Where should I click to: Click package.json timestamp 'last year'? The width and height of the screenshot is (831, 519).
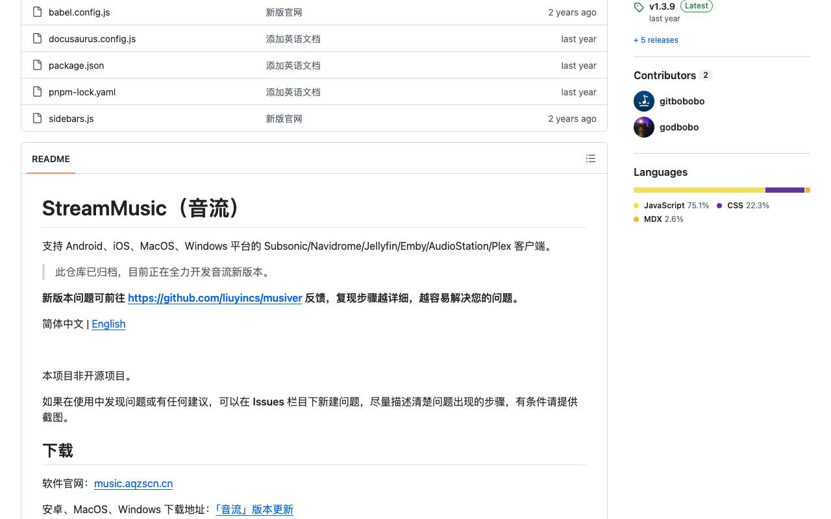point(578,66)
